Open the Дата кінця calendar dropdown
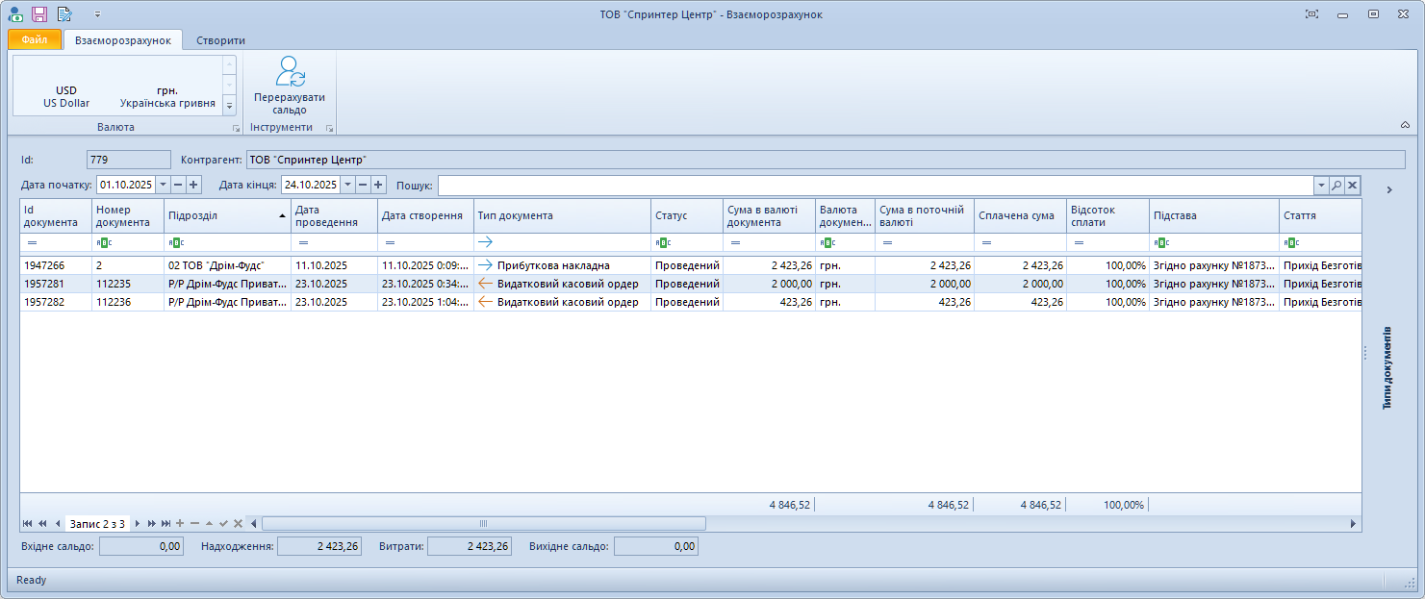 click(x=347, y=185)
